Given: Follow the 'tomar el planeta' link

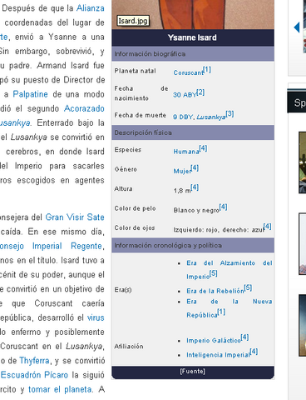Looking at the screenshot, I should click(x=60, y=389).
